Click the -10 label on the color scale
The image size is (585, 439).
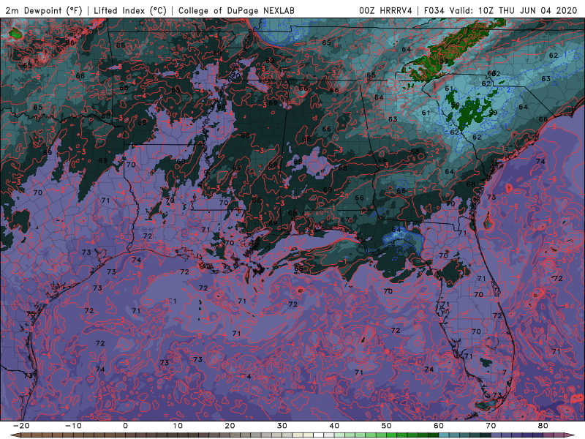point(73,426)
